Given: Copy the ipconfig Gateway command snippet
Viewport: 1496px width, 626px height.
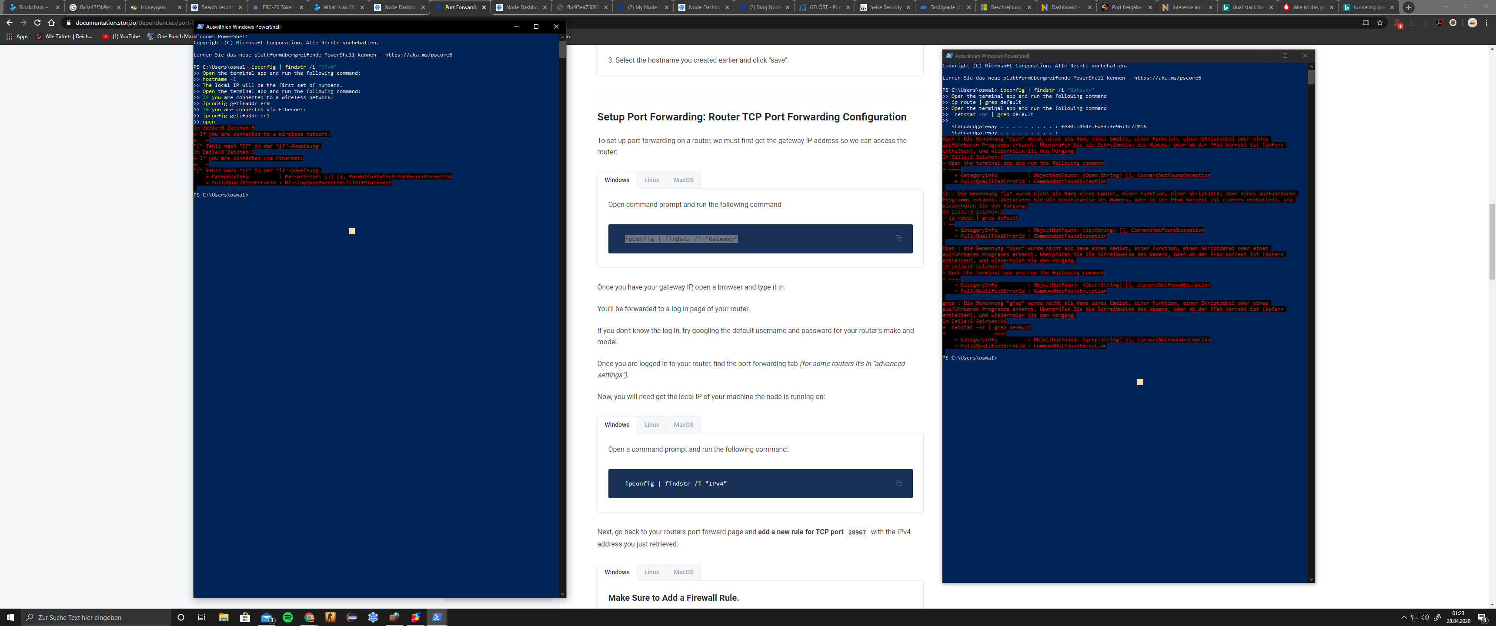Looking at the screenshot, I should point(898,239).
